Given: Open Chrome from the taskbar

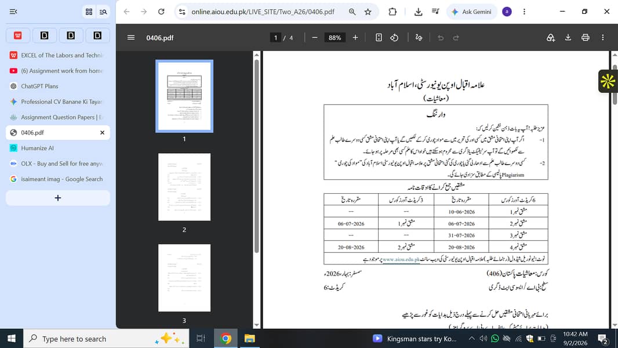Looking at the screenshot, I should [226, 339].
